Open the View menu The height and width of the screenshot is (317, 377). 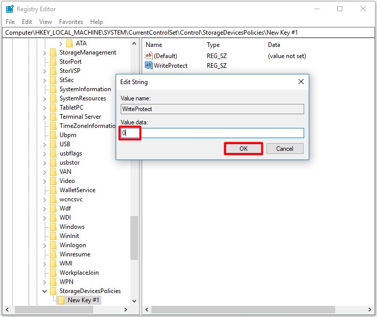(45, 21)
